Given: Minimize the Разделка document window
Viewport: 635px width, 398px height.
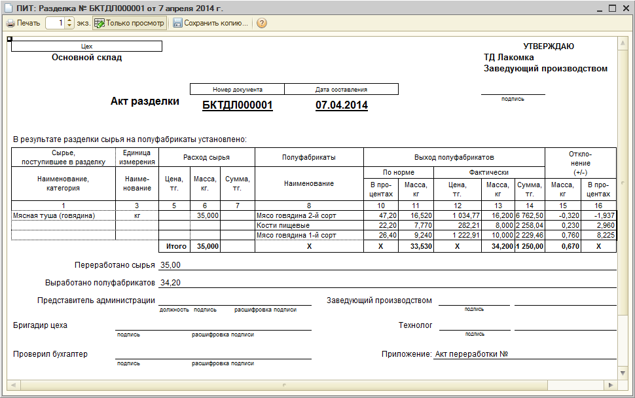Looking at the screenshot, I should click(x=600, y=8).
